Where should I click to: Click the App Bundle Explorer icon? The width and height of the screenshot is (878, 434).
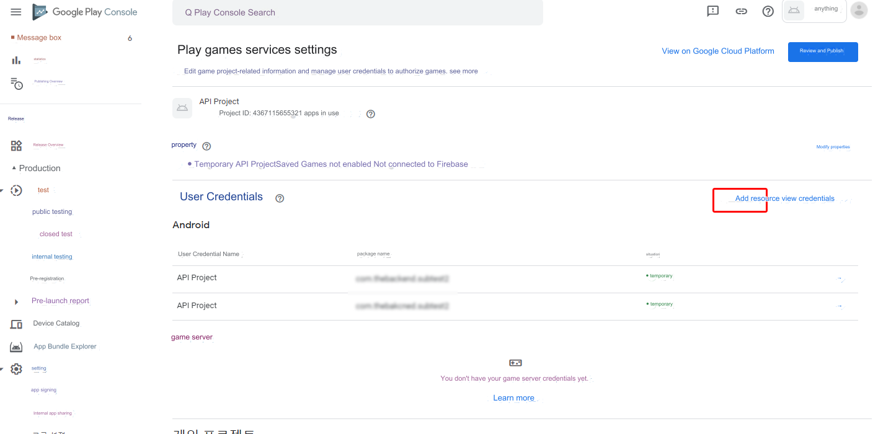[x=17, y=347]
